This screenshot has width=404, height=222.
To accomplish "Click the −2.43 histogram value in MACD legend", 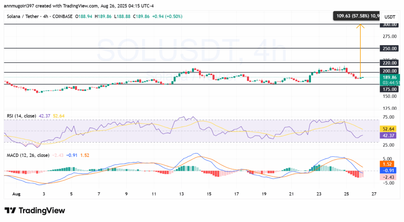I will pos(58,155).
